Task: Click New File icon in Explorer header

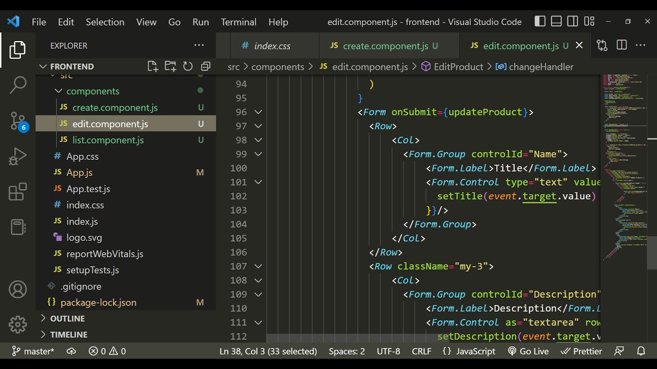Action: (x=152, y=66)
